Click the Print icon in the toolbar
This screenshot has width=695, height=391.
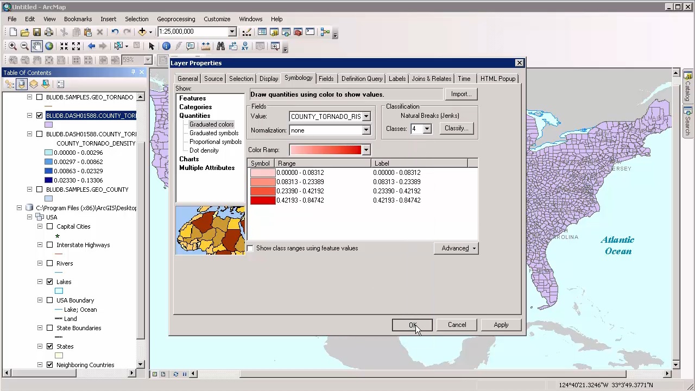pos(49,32)
